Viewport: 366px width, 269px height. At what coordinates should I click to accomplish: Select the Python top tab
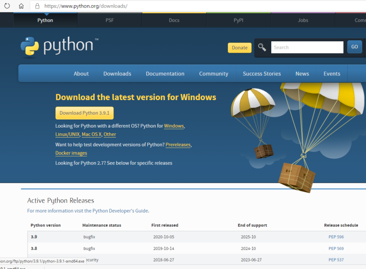click(45, 20)
